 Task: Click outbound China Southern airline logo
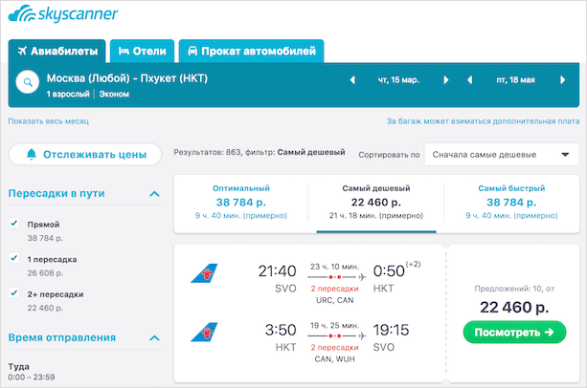pyautogui.click(x=204, y=273)
